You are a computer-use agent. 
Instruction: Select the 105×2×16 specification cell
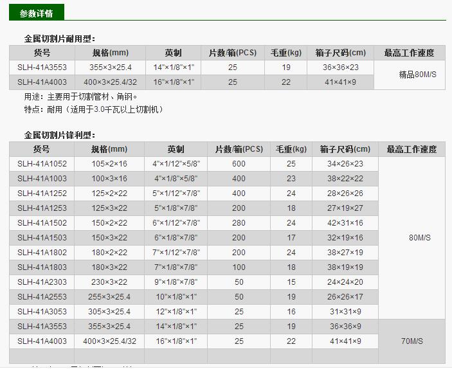109,164
